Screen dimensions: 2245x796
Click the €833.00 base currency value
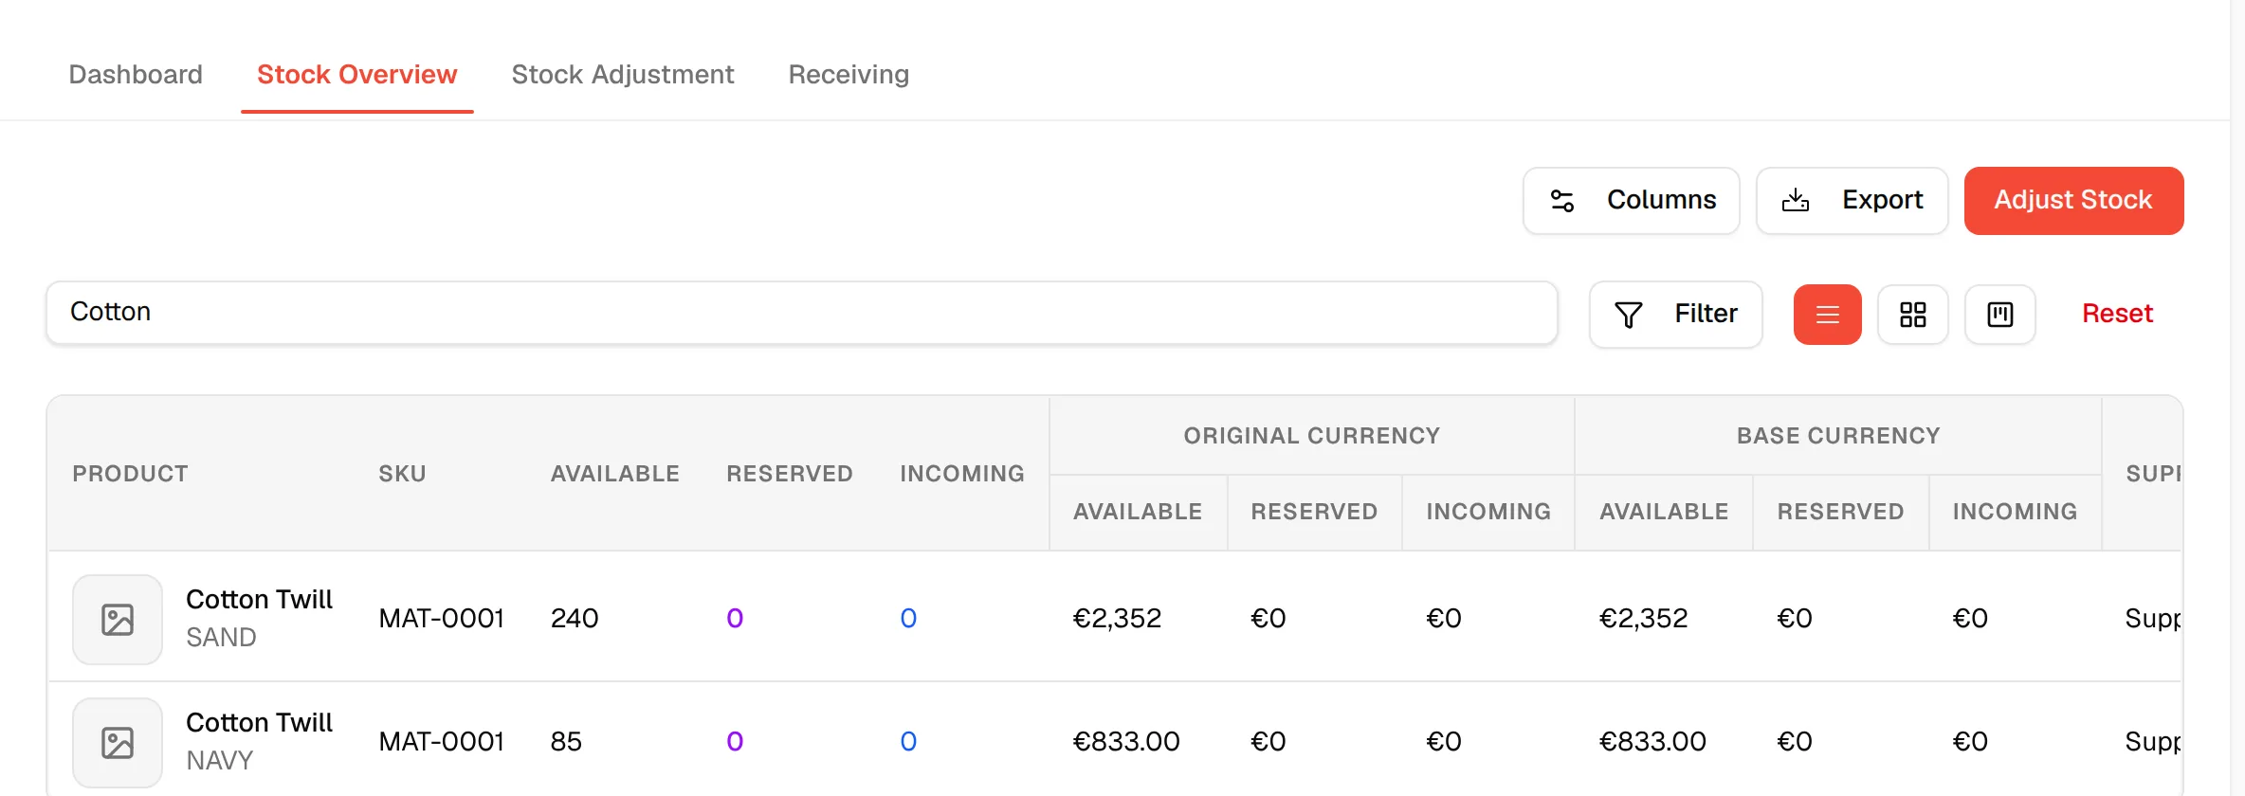1652,742
